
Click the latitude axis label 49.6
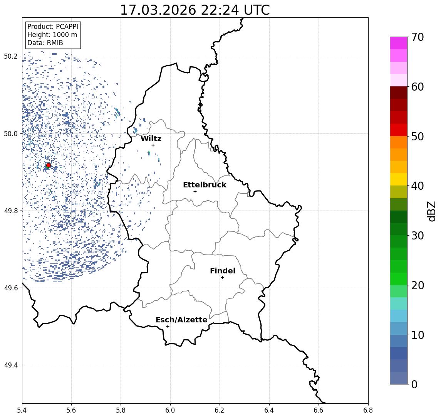10,288
